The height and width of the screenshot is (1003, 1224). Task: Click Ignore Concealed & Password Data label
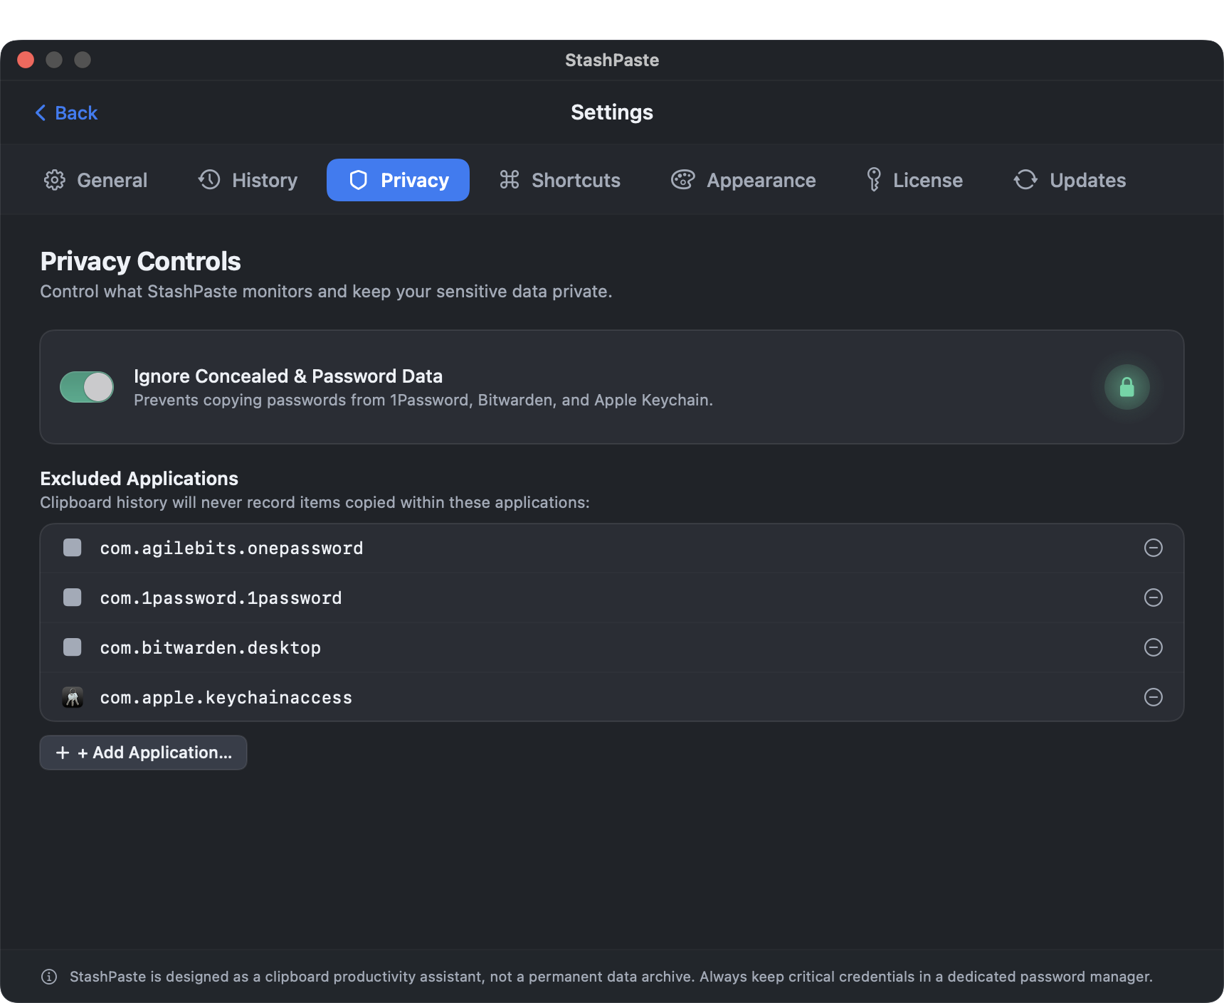point(288,376)
